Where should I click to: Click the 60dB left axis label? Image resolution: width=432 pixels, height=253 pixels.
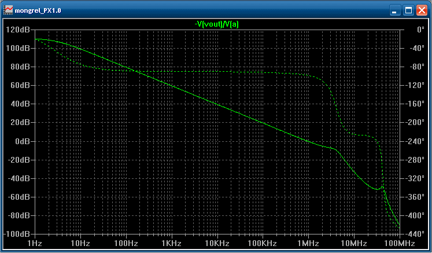click(20, 85)
